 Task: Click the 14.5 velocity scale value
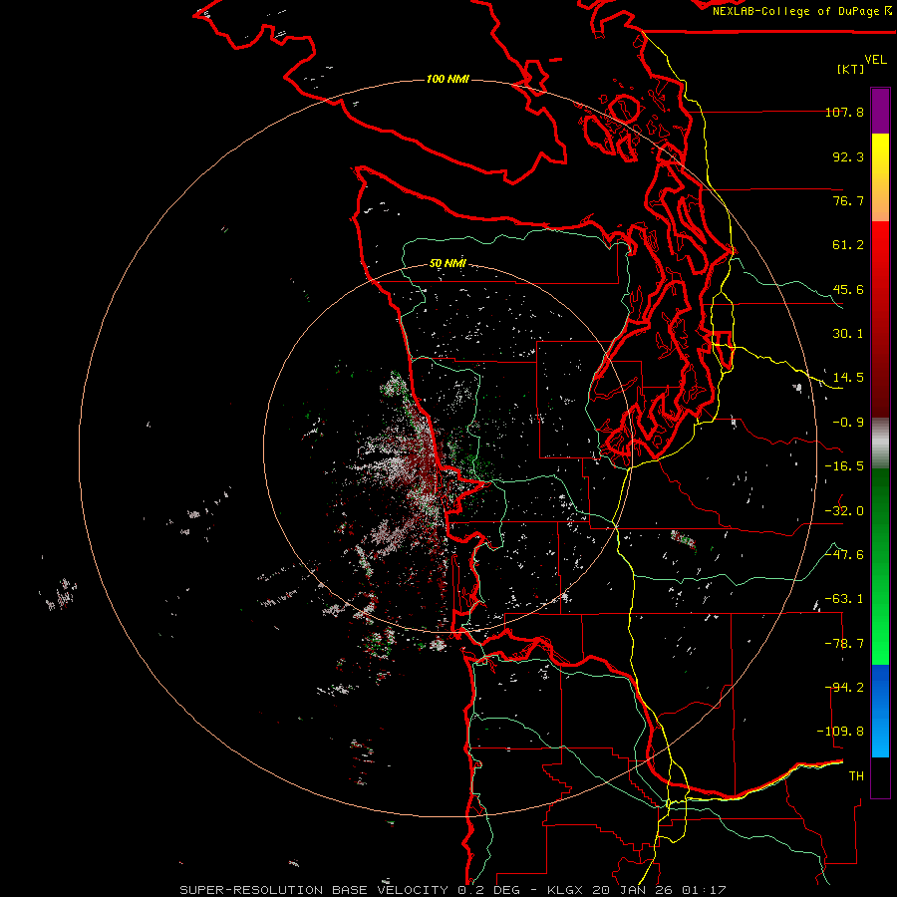(x=848, y=378)
